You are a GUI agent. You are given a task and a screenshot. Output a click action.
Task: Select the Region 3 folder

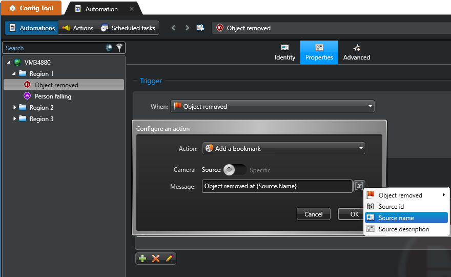42,118
